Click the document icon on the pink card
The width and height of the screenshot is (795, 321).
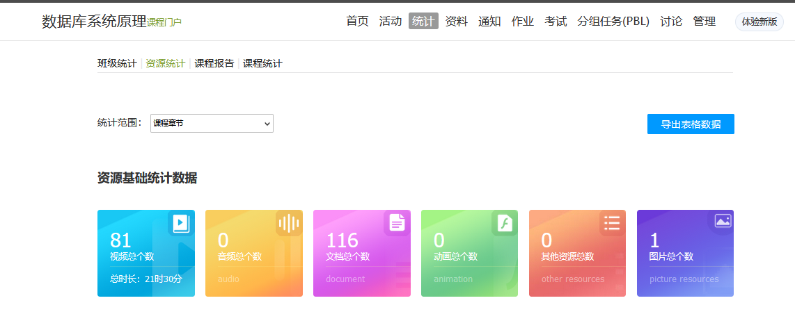coord(397,223)
